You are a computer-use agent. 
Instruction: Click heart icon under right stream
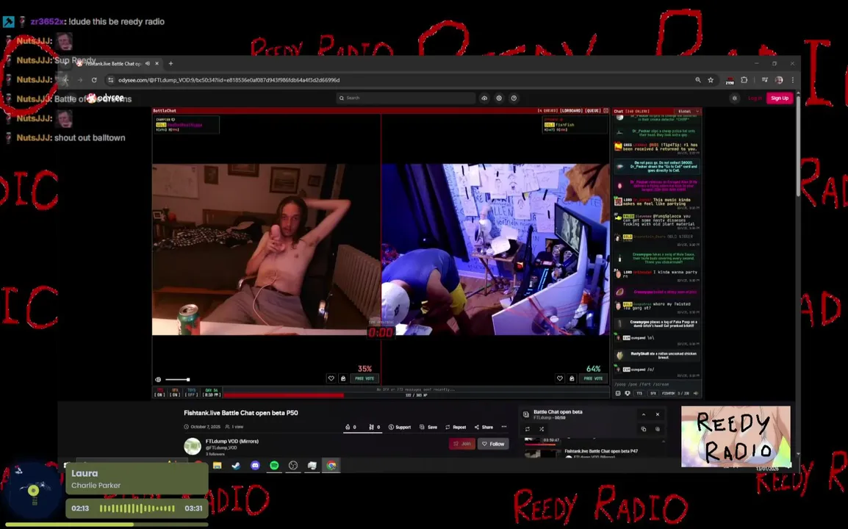[x=560, y=378]
